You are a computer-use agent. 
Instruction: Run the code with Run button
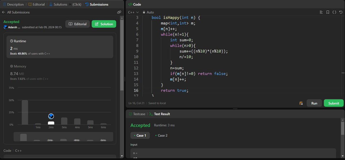314,103
